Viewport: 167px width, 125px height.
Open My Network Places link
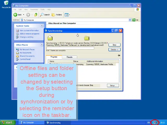(x=27, y=49)
